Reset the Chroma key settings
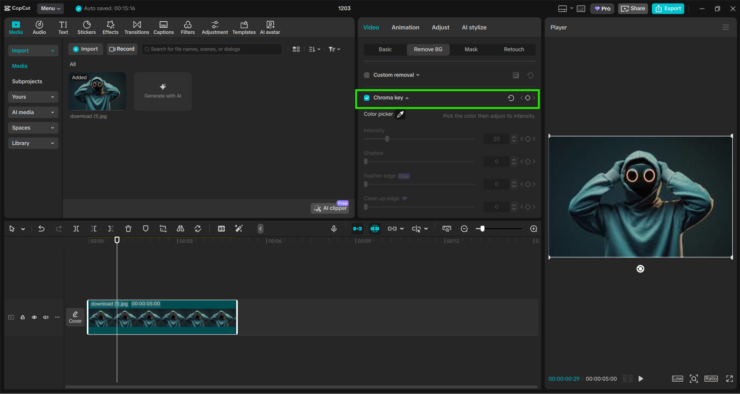740x394 pixels. pyautogui.click(x=511, y=98)
